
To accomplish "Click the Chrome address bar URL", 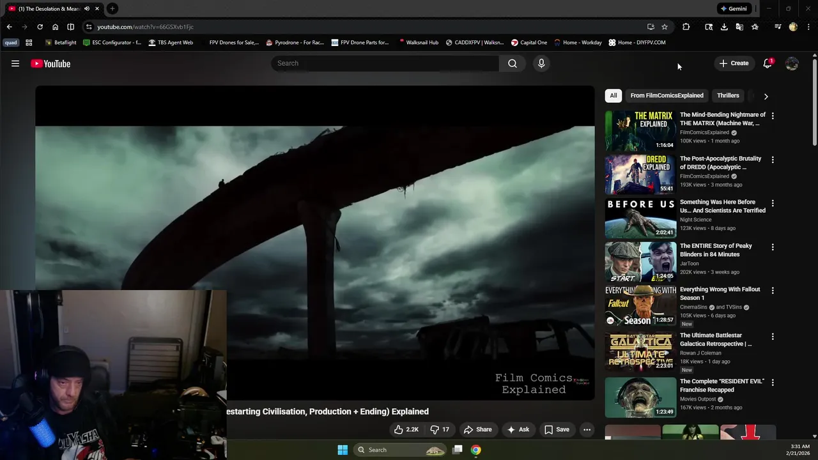I will pyautogui.click(x=145, y=27).
